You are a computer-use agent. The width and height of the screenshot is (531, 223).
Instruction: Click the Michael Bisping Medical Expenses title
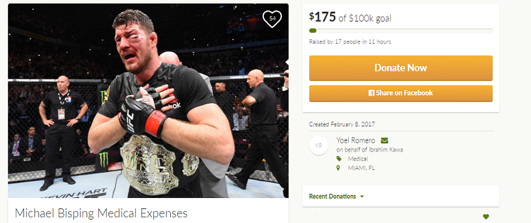click(101, 214)
